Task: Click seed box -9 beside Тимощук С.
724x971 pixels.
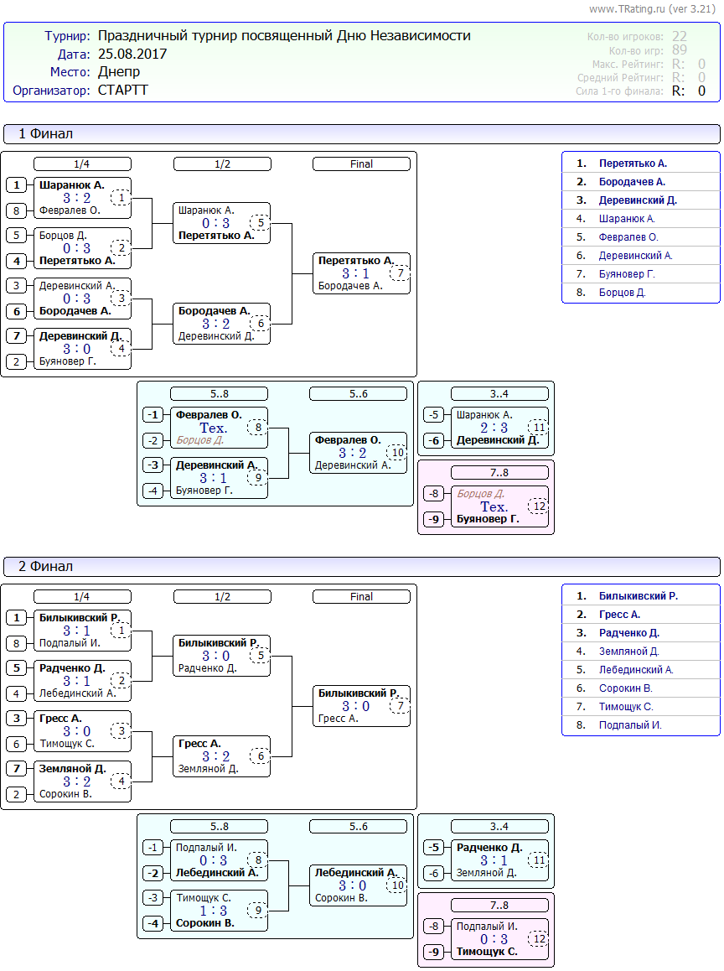Action: (x=434, y=952)
